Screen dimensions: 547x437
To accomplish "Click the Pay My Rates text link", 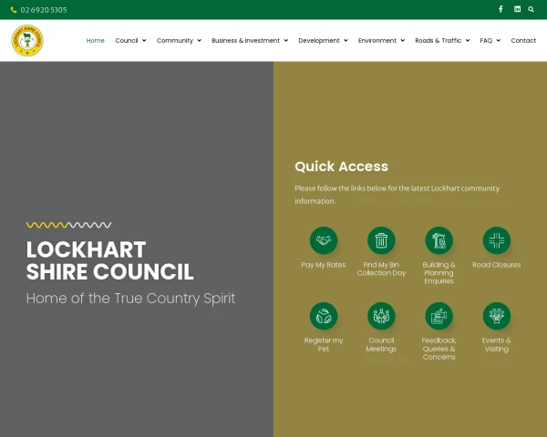I will coord(324,265).
